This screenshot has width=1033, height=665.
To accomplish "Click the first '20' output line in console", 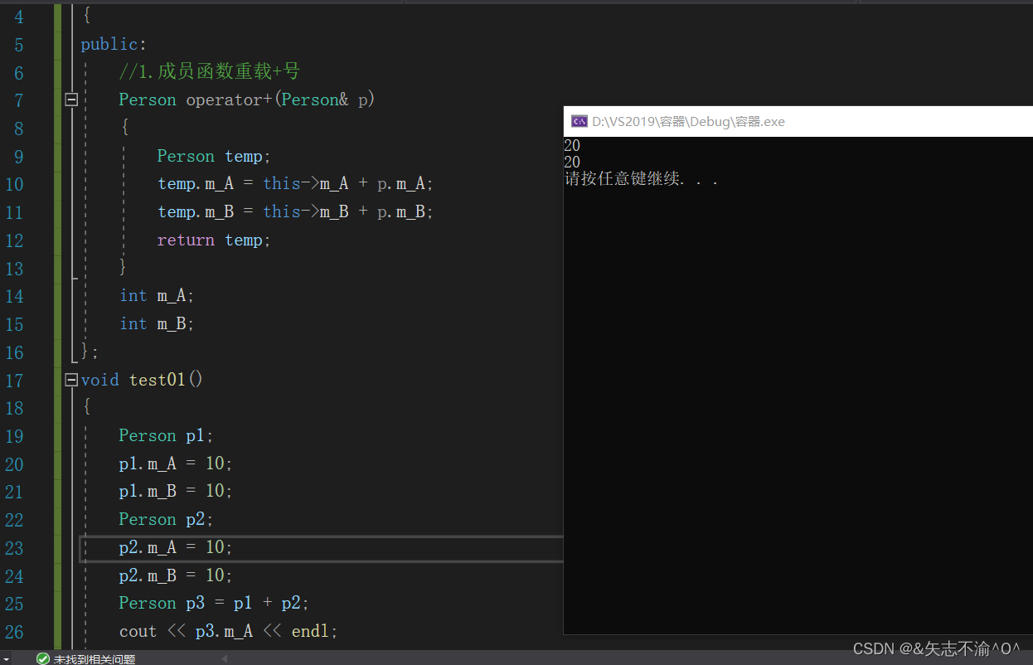I will pos(572,146).
